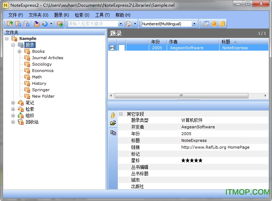Click the http://www.RefLib.org HomePage link value
This screenshot has width=272, height=201.
(215, 147)
